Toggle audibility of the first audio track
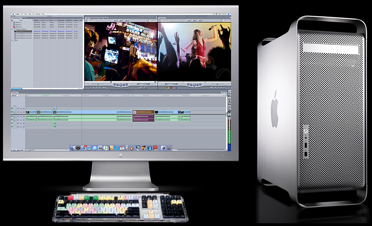Screen dimensions: 372x226 [12, 116]
